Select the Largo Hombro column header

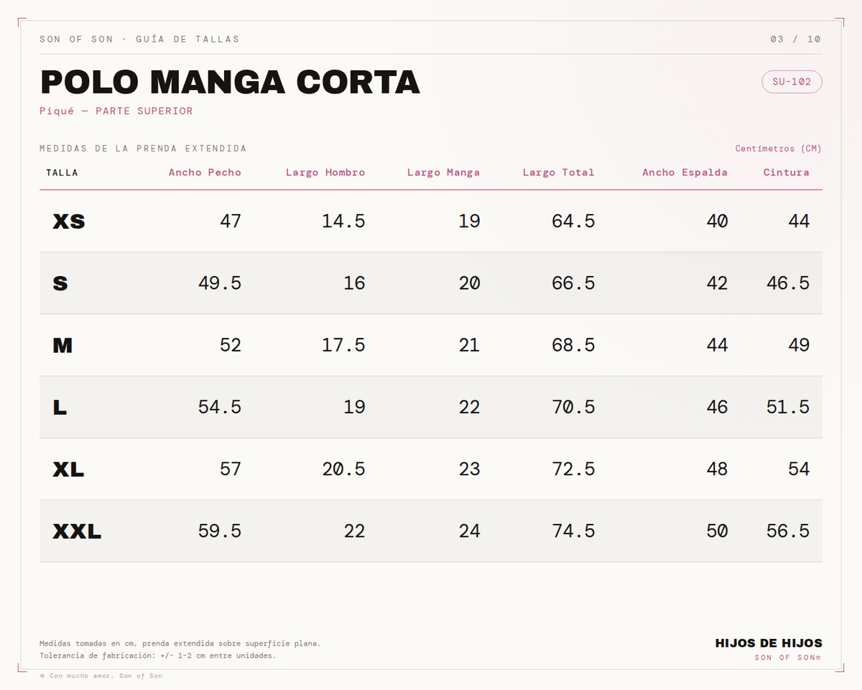pos(325,172)
